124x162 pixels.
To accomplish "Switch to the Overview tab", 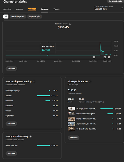I will coord(7,9).
